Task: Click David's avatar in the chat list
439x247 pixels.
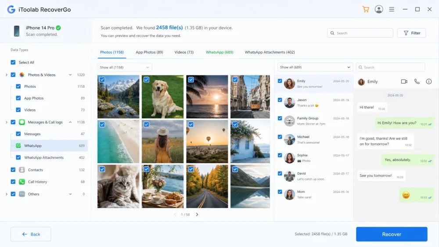Action: pyautogui.click(x=289, y=176)
